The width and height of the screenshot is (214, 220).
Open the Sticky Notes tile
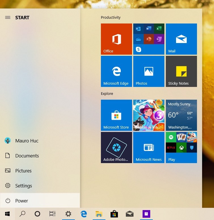pyautogui.click(x=181, y=71)
